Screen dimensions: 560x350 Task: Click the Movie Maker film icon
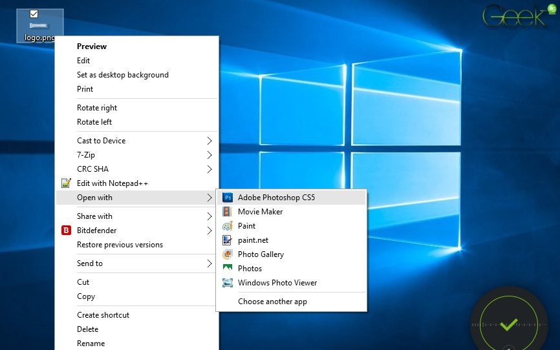pos(227,212)
